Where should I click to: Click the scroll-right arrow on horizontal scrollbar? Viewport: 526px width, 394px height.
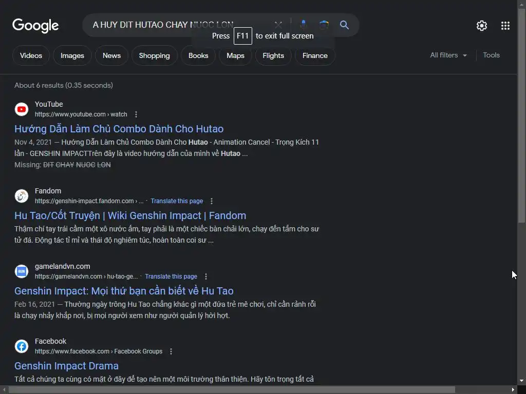click(513, 390)
